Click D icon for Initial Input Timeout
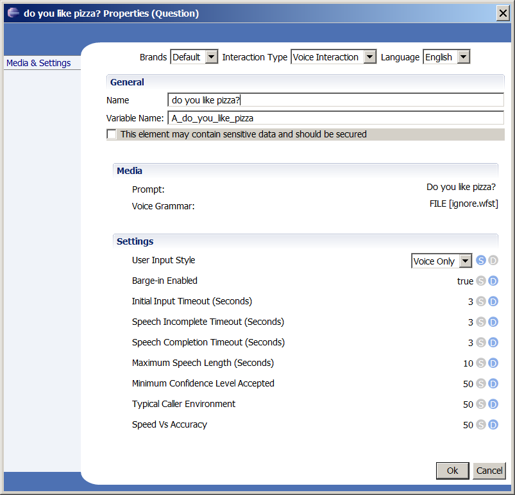The width and height of the screenshot is (515, 495). pos(493,301)
